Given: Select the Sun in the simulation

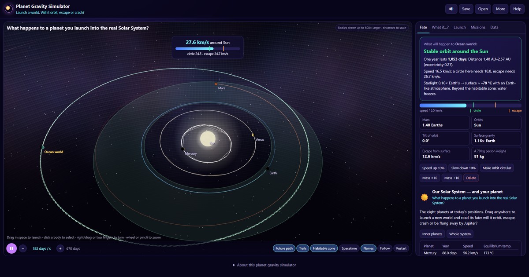Looking at the screenshot, I should point(207,138).
